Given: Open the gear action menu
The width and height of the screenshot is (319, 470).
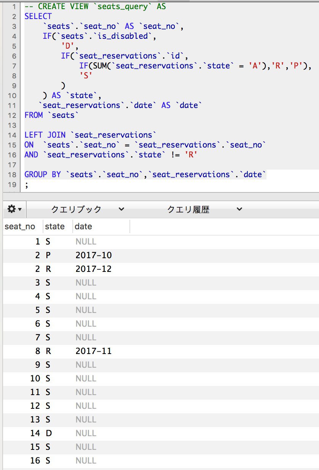Looking at the screenshot, I should pyautogui.click(x=14, y=209).
